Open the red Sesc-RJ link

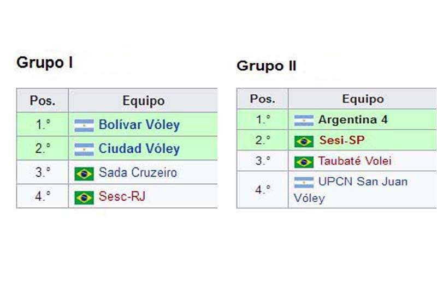[122, 196]
